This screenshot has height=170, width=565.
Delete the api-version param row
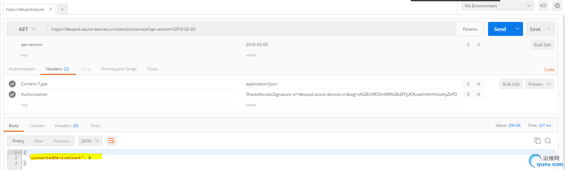click(479, 45)
